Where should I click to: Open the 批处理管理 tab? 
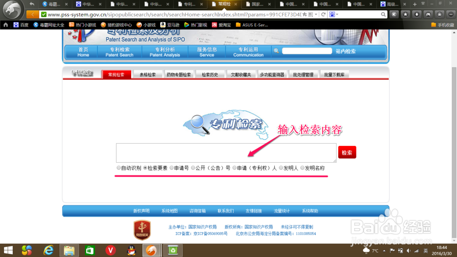303,75
